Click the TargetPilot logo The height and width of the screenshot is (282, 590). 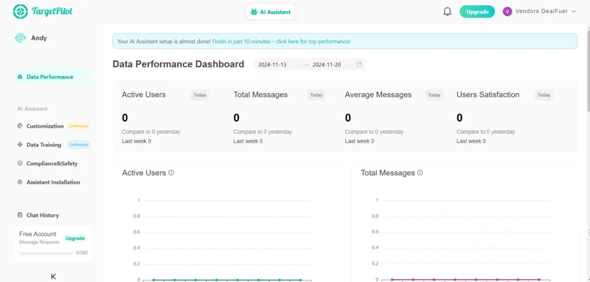[43, 11]
